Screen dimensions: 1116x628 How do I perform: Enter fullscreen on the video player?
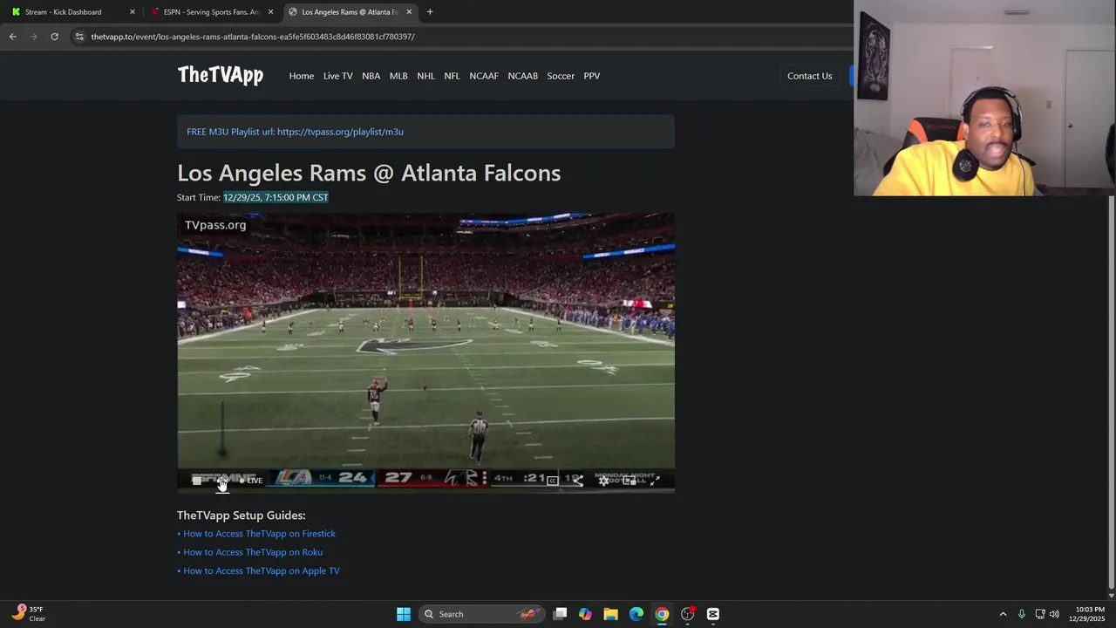tap(655, 481)
